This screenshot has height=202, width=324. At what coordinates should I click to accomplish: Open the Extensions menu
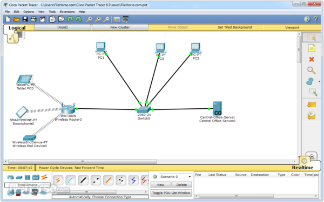coord(67,12)
